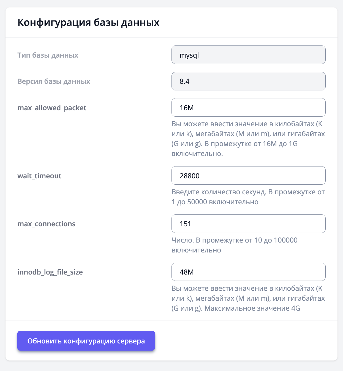
Task: Click the seconds hint under wait_timeout
Action: click(x=248, y=197)
